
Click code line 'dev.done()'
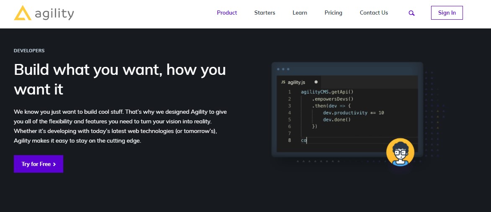point(337,120)
